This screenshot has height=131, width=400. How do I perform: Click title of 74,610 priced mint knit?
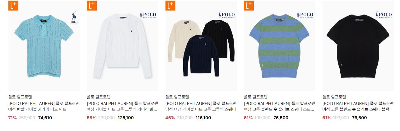pyautogui.click(x=44, y=106)
